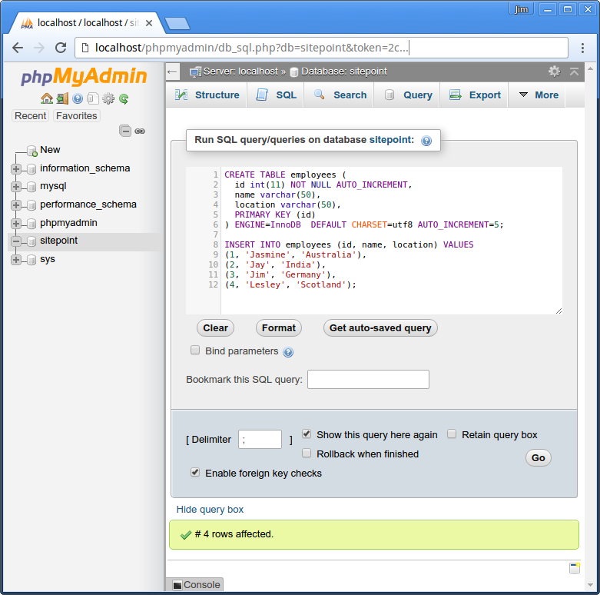The image size is (600, 595).
Task: Reload navigation panel with green refresh icon
Action: coord(124,99)
